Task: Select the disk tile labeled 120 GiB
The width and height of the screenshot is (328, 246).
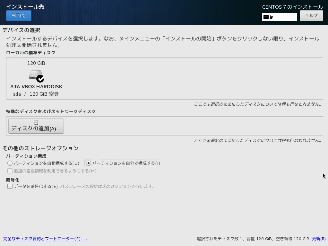Action: click(35, 63)
